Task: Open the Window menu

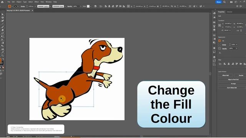Action: tap(49, 2)
